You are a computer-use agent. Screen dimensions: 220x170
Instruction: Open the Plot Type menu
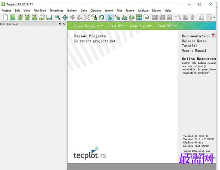pos(40,11)
